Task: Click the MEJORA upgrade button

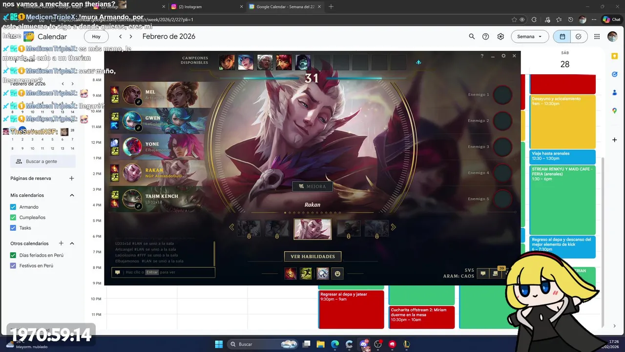Action: 312,186
